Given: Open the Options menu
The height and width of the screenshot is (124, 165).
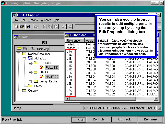Looking at the screenshot, I should click(33, 20).
